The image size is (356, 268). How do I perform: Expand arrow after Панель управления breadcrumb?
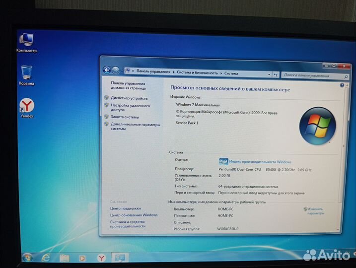[173, 72]
